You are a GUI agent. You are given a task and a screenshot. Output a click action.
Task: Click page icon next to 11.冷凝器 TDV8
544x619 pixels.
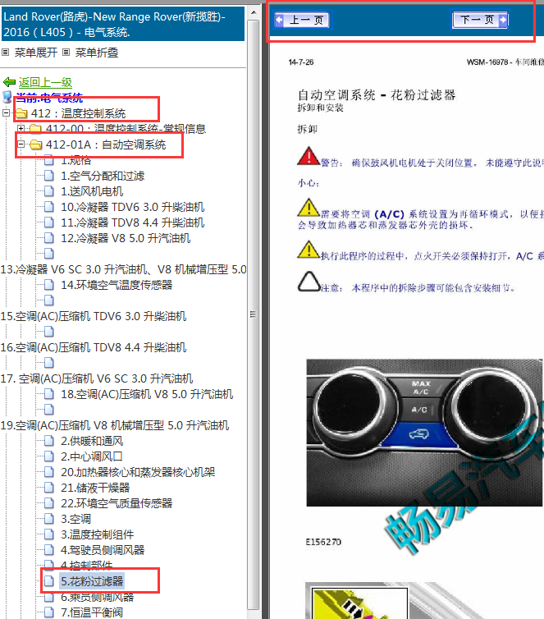click(49, 222)
